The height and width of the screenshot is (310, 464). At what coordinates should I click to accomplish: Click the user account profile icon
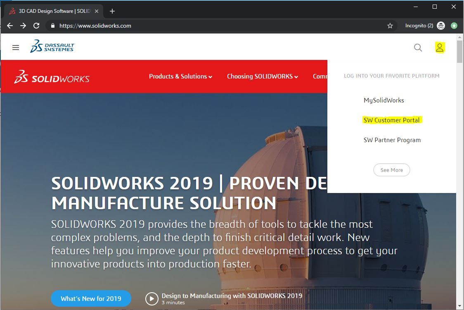click(440, 48)
